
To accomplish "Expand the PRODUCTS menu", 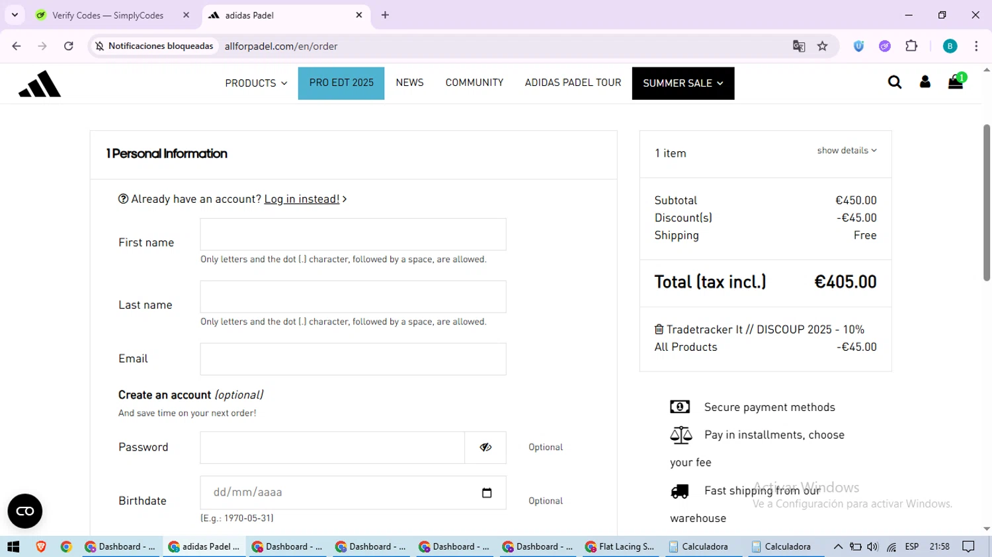I will point(256,83).
